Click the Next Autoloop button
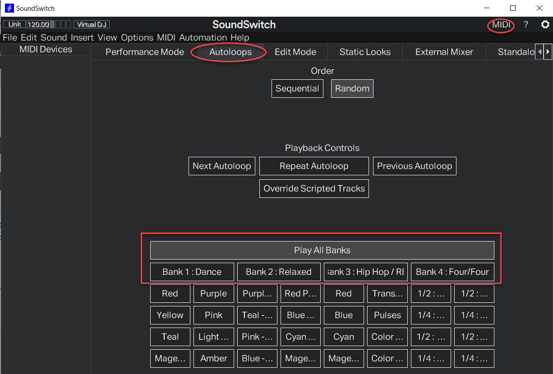The height and width of the screenshot is (374, 553). 222,166
